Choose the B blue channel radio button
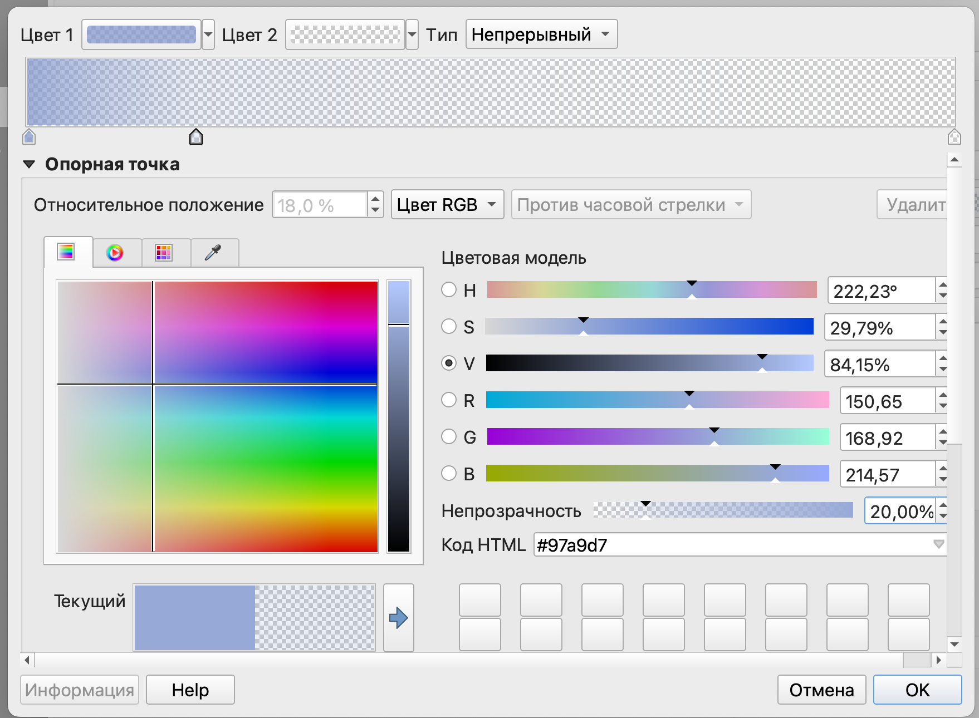Screen dimensions: 979x718 pos(449,474)
